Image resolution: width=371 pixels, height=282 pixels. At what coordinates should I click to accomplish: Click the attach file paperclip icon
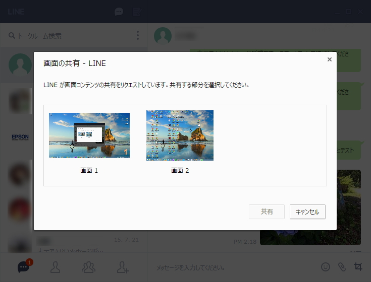point(342,267)
